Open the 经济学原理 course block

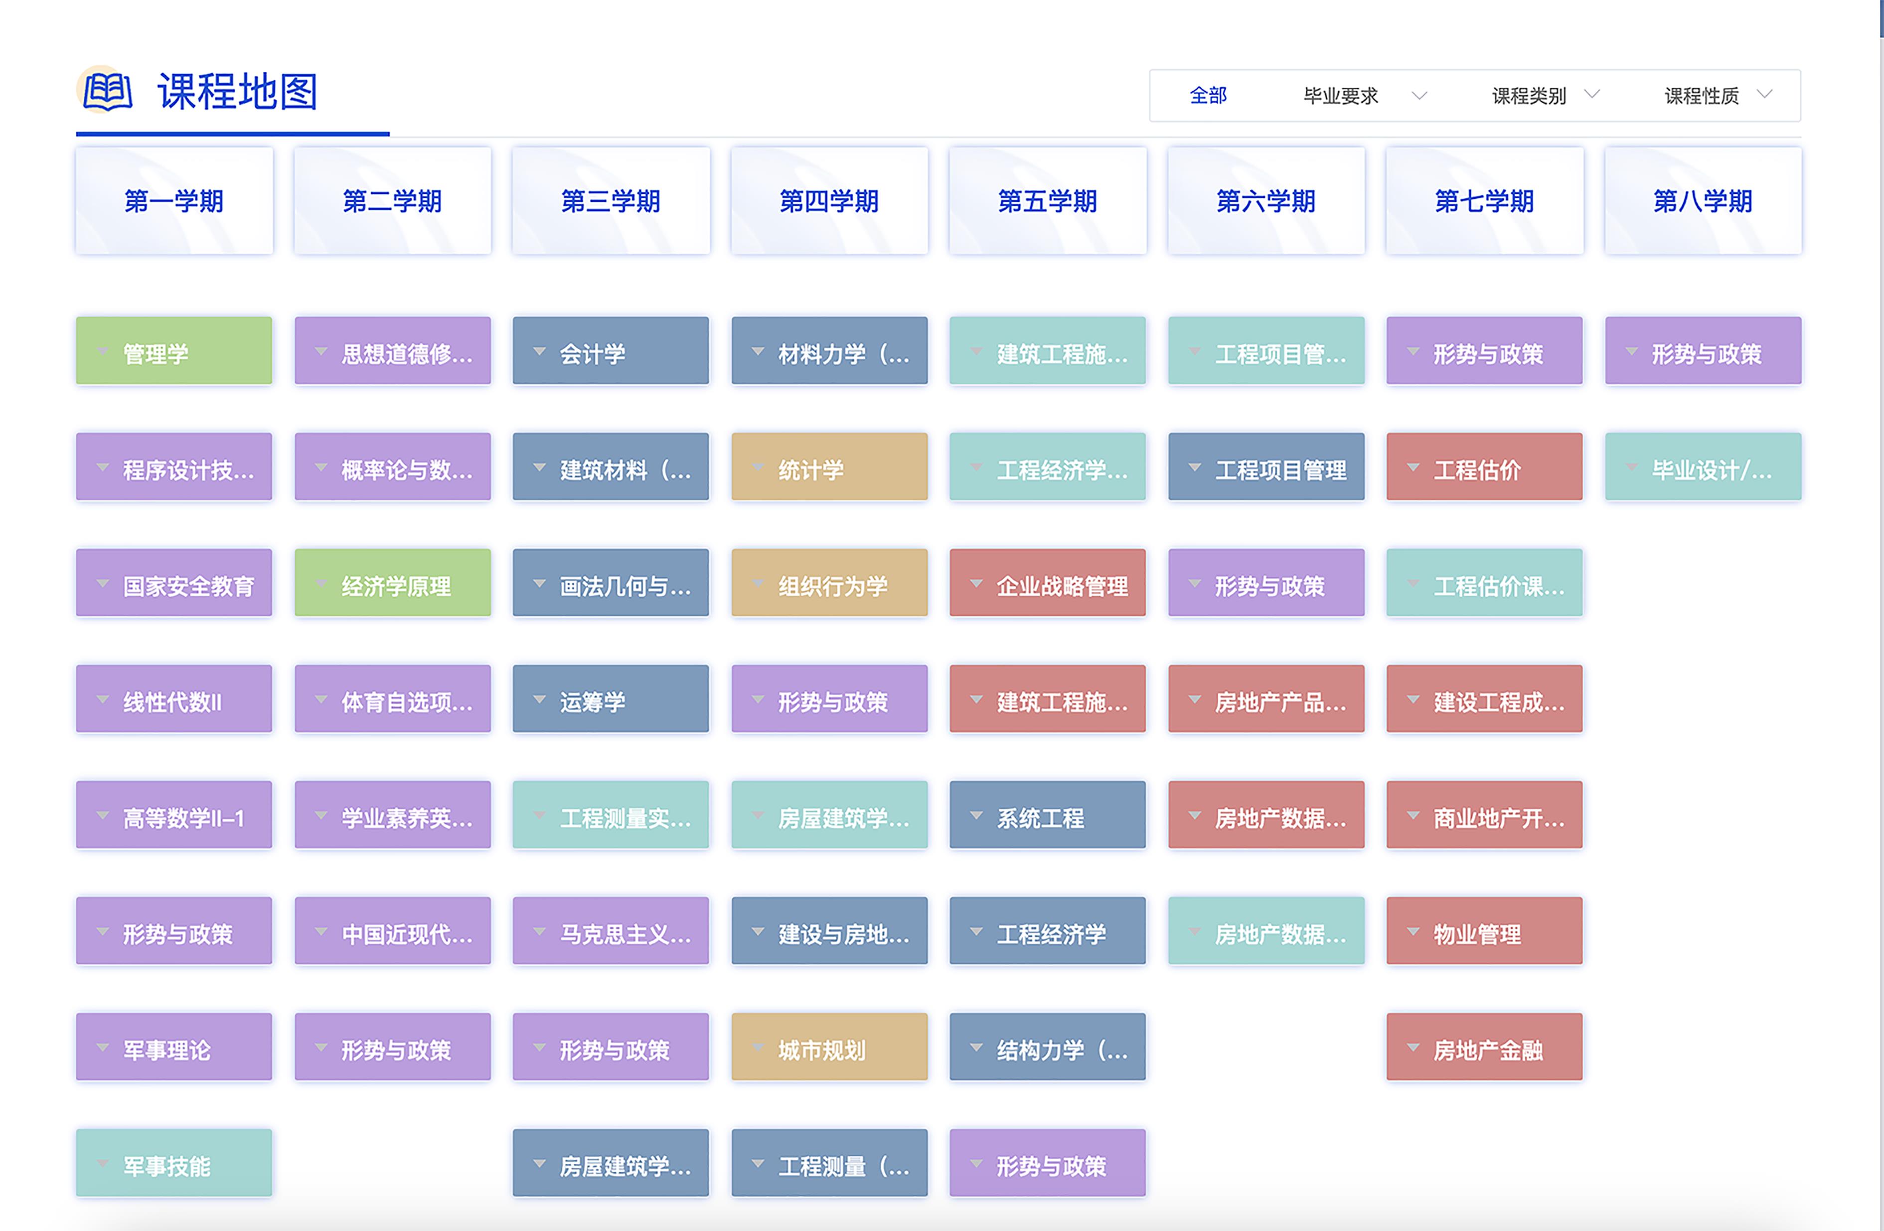click(x=393, y=584)
